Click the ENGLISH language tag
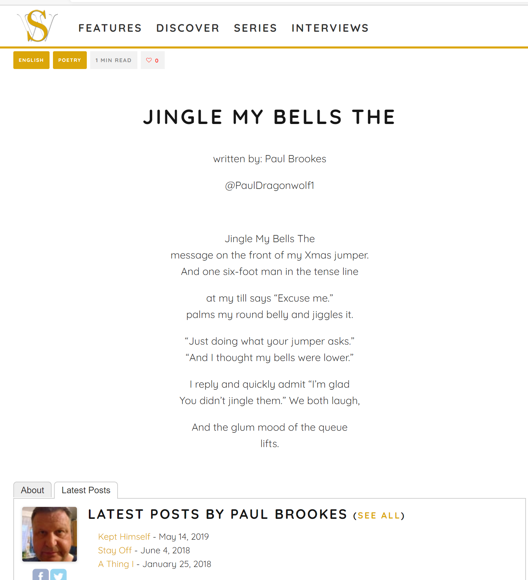The width and height of the screenshot is (528, 580). pyautogui.click(x=31, y=60)
